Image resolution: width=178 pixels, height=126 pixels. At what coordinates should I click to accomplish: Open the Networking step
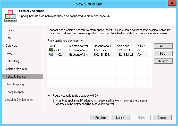[x=12, y=61]
